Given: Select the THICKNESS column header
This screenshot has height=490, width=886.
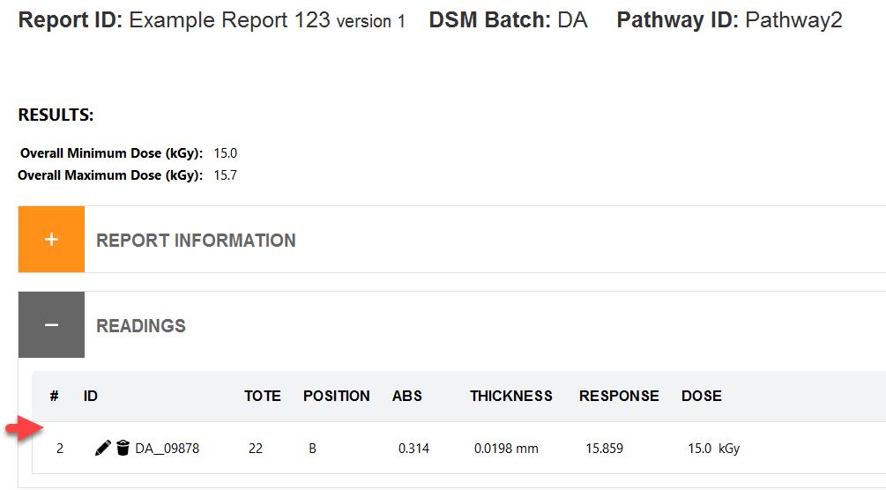Looking at the screenshot, I should [510, 397].
